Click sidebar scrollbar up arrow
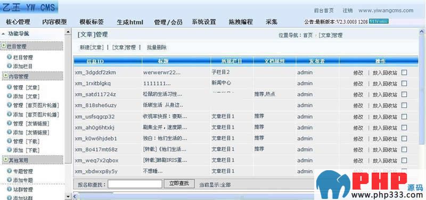This screenshot has width=426, height=200. (68, 32)
